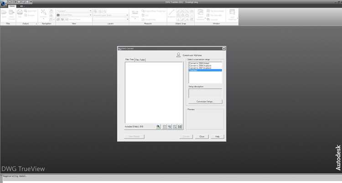Click the New List icon in DWG Convert
This screenshot has width=342, height=183.
165,127
